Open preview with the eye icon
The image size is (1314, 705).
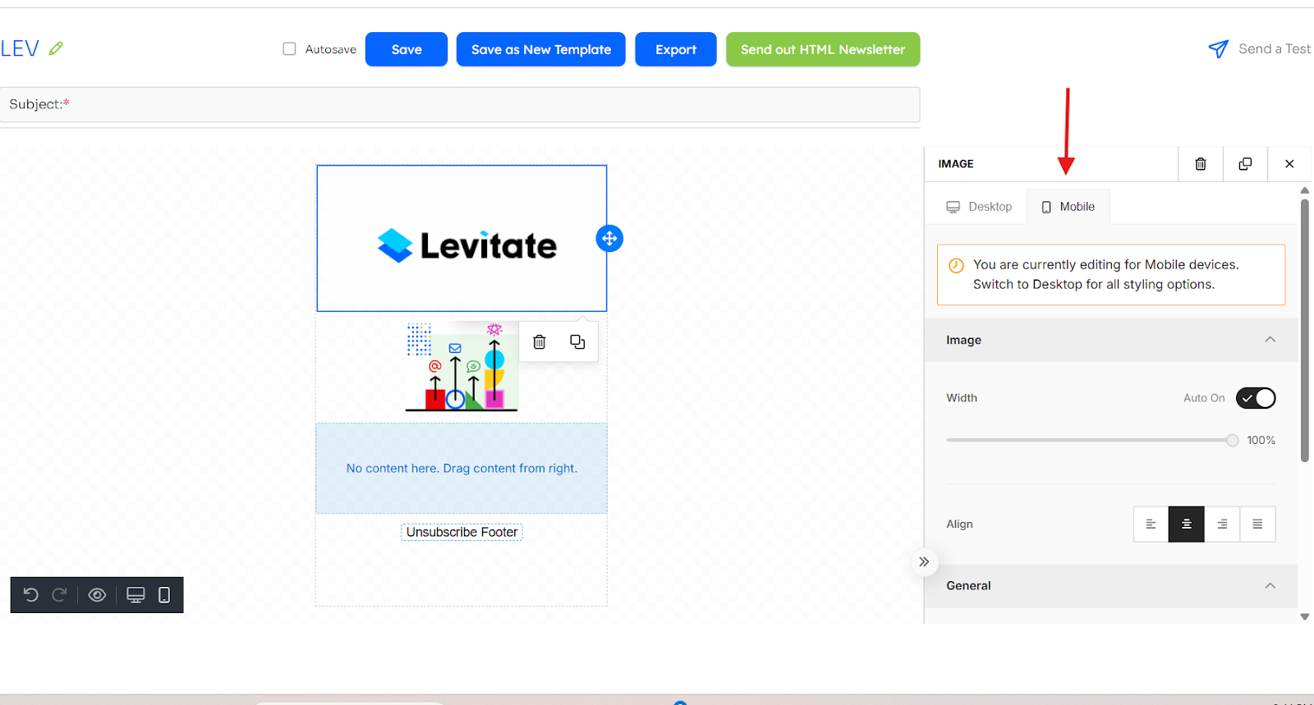point(97,595)
